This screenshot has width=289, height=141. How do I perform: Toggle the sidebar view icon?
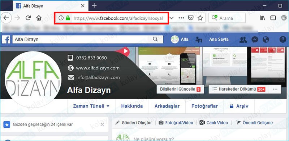(273, 18)
